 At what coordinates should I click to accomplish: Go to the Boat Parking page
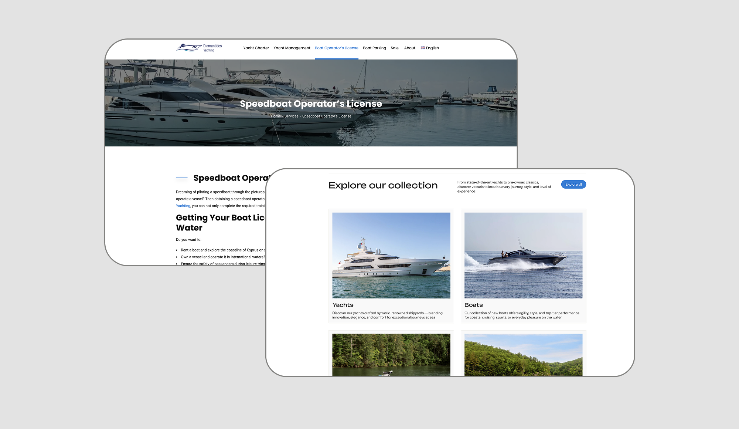click(374, 48)
